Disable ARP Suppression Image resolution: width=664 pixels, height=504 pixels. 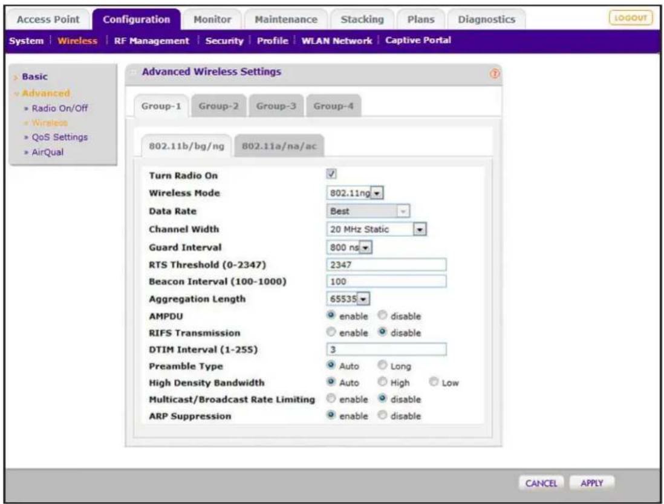coord(382,415)
